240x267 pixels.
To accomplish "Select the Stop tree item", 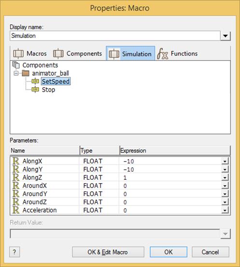I will coord(48,90).
